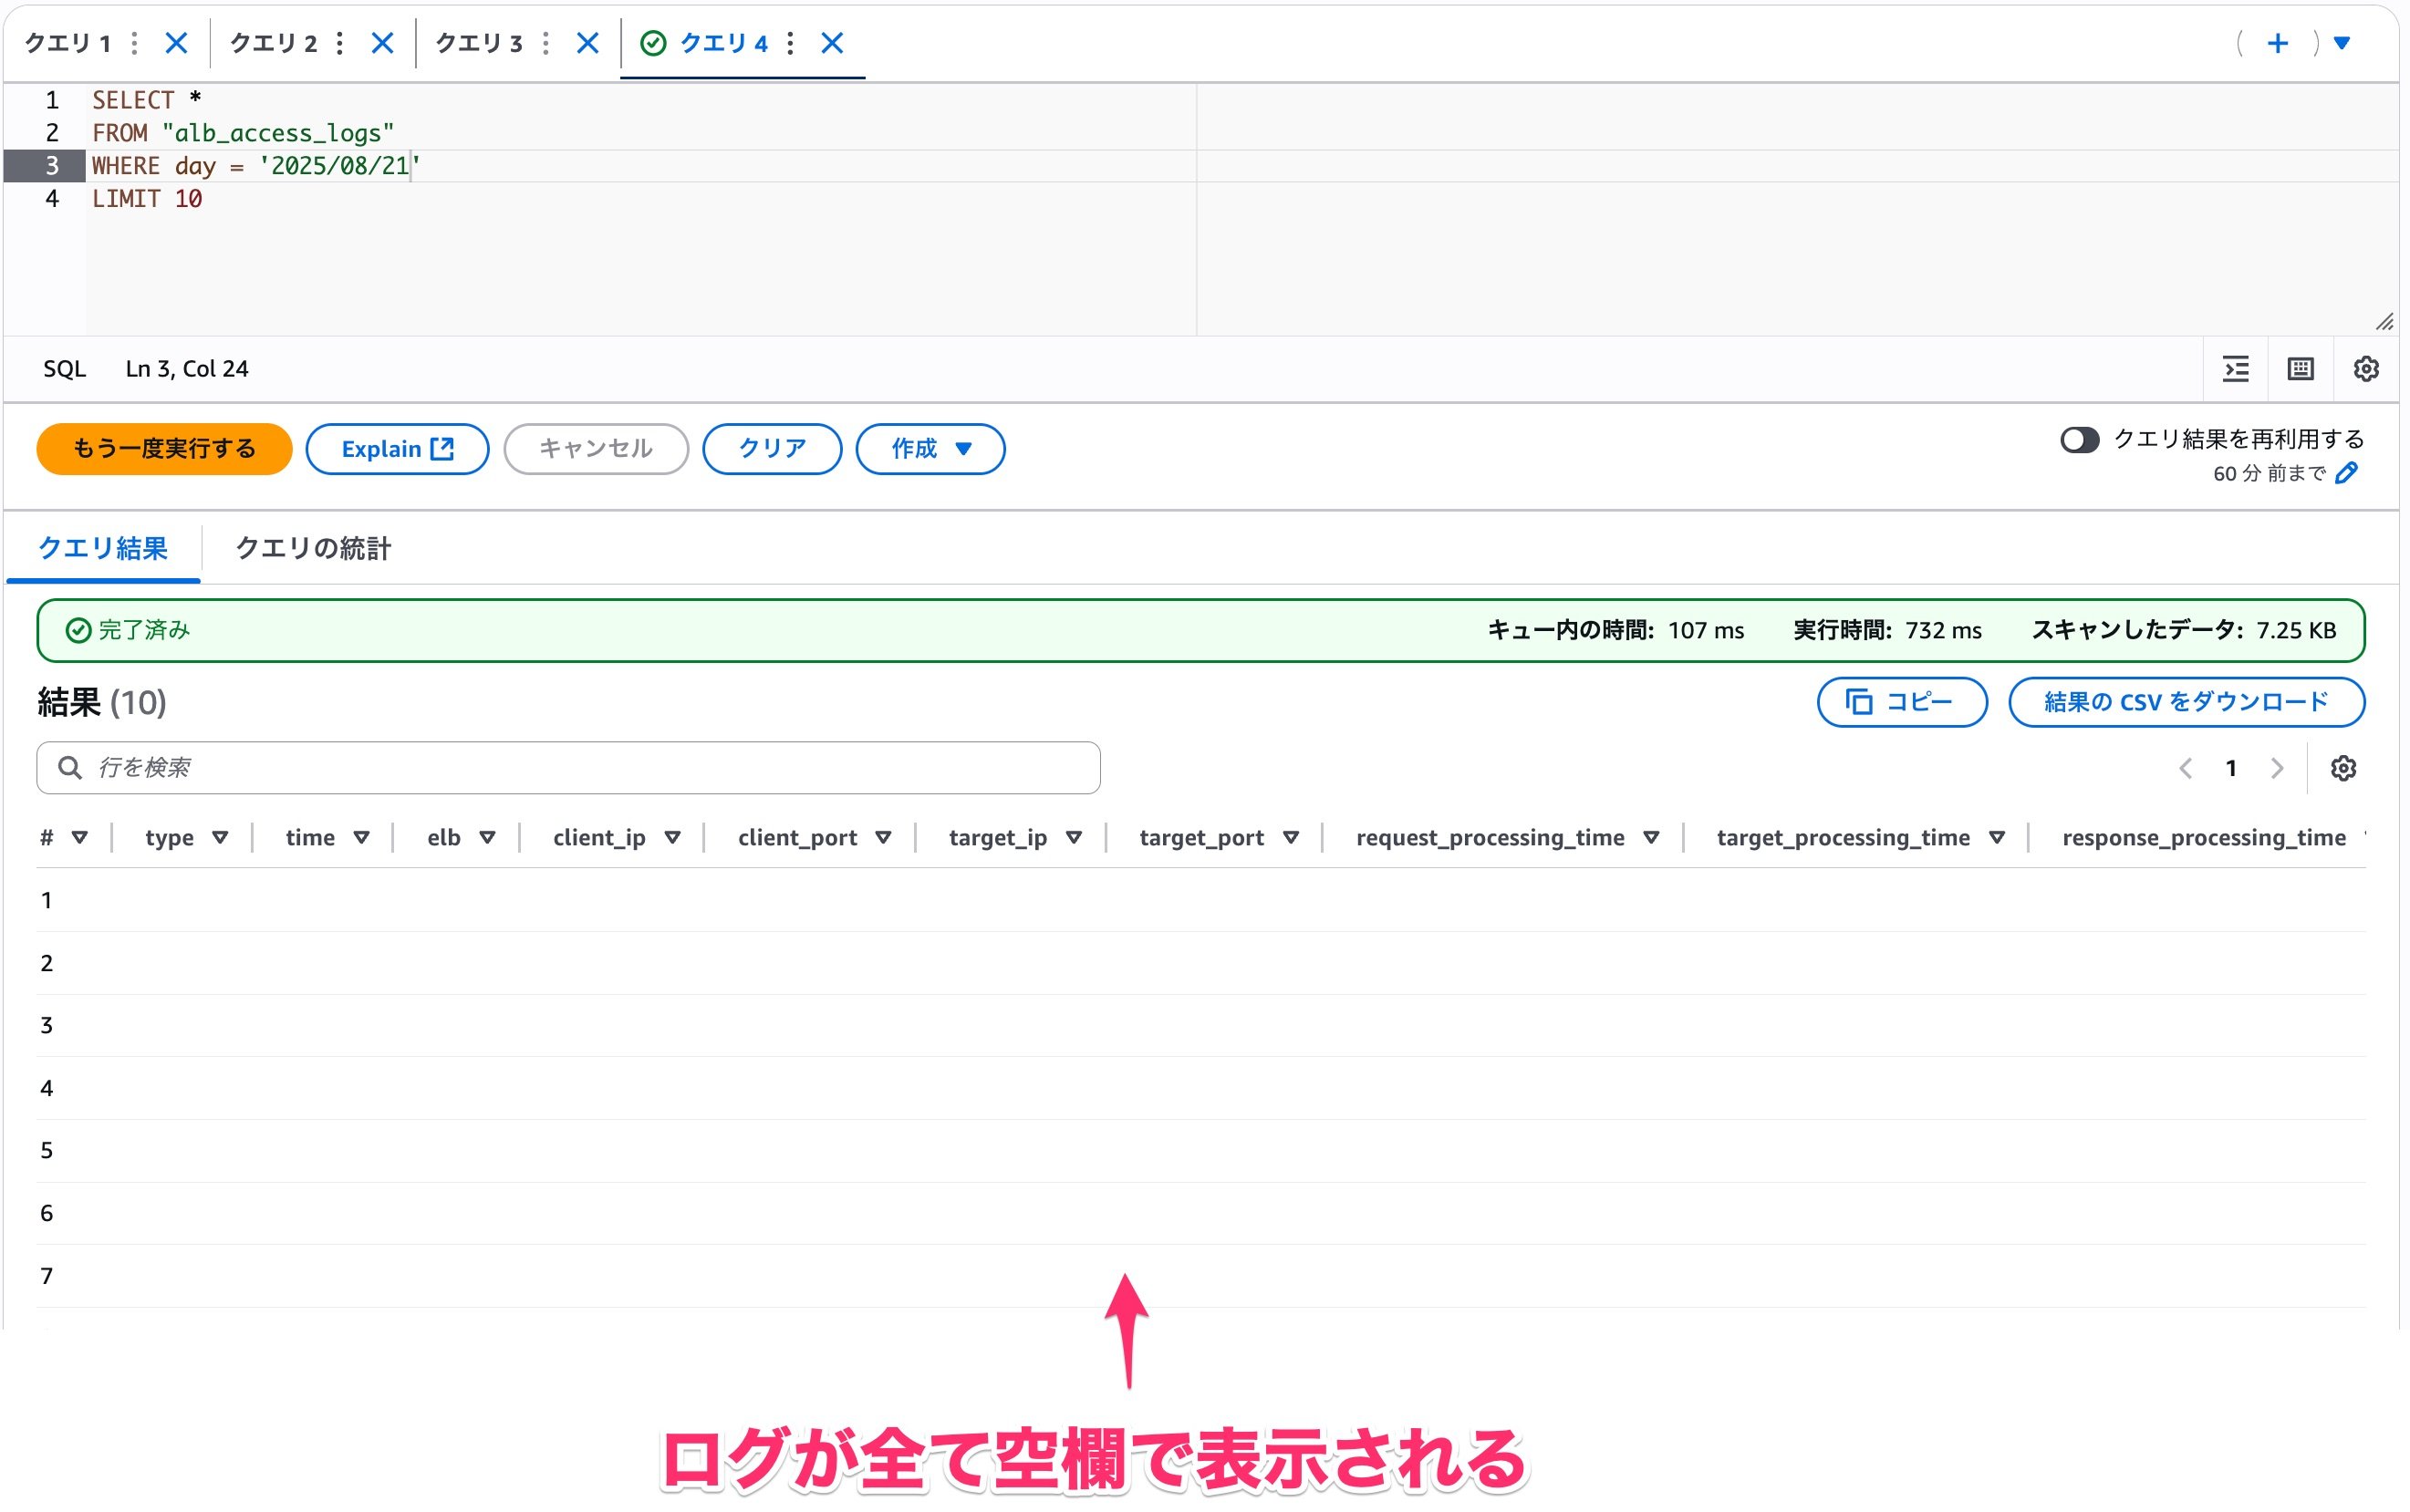The height and width of the screenshot is (1512, 2410).
Task: Switch to クエリの統計 tab
Action: click(x=313, y=549)
